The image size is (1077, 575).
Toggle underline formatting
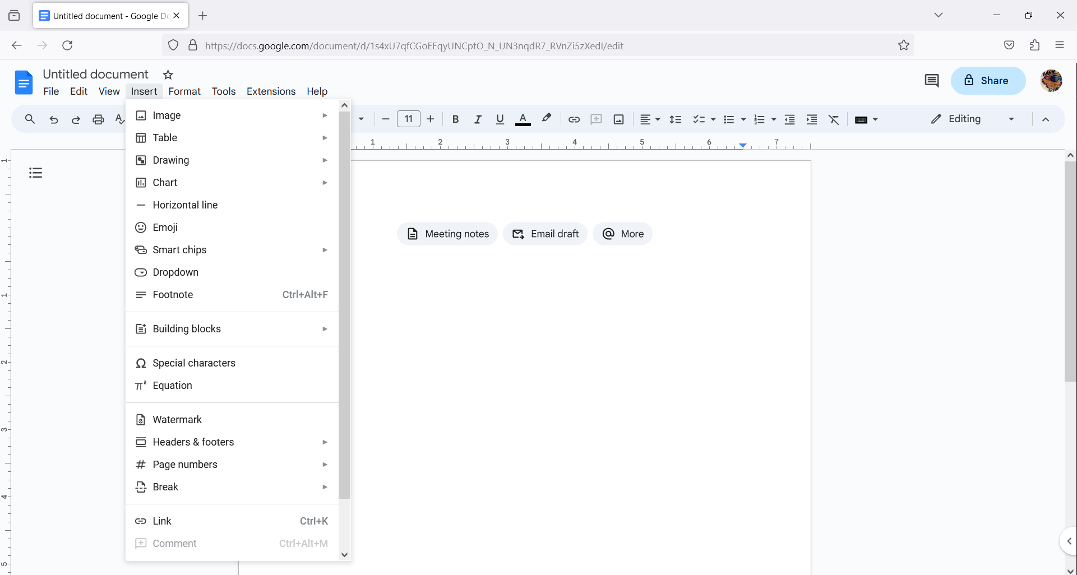coord(500,119)
